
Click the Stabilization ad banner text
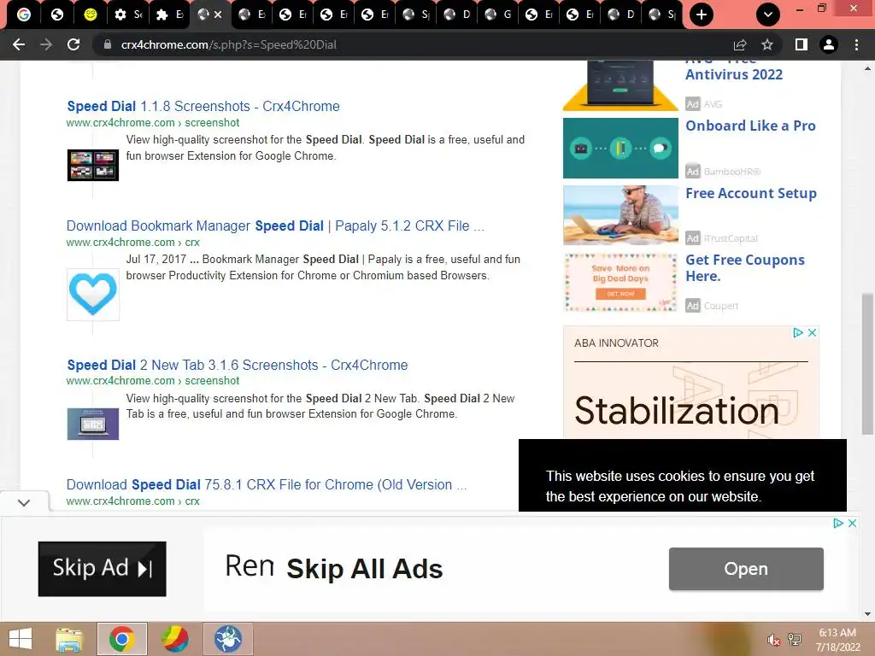tap(677, 411)
